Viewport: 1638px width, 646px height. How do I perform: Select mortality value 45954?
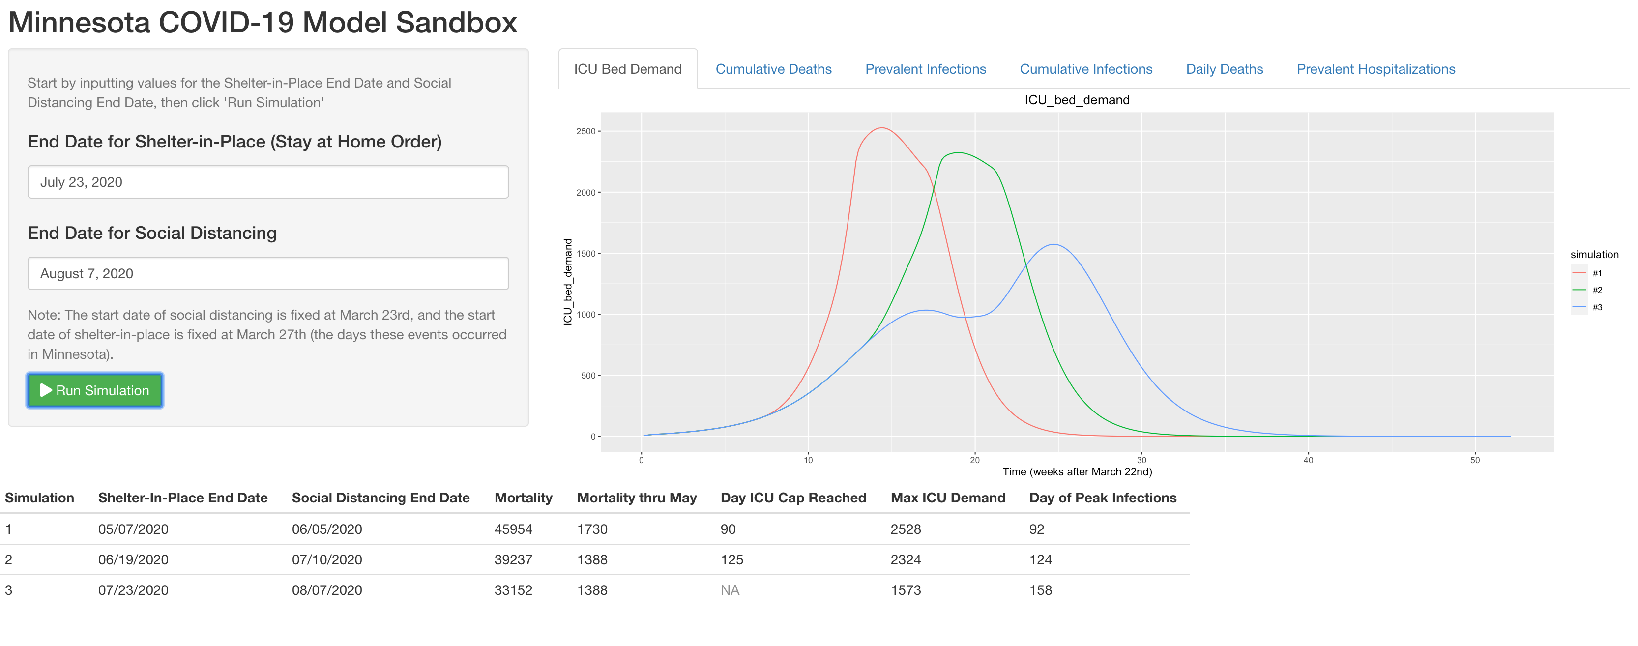tap(513, 529)
